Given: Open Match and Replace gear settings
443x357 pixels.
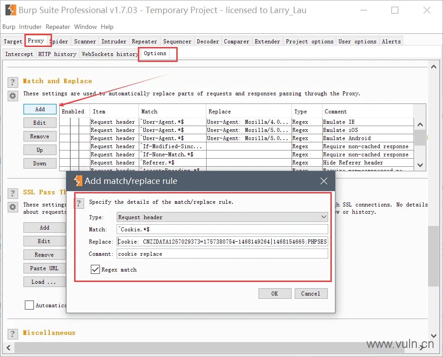Looking at the screenshot, I should coord(13,96).
